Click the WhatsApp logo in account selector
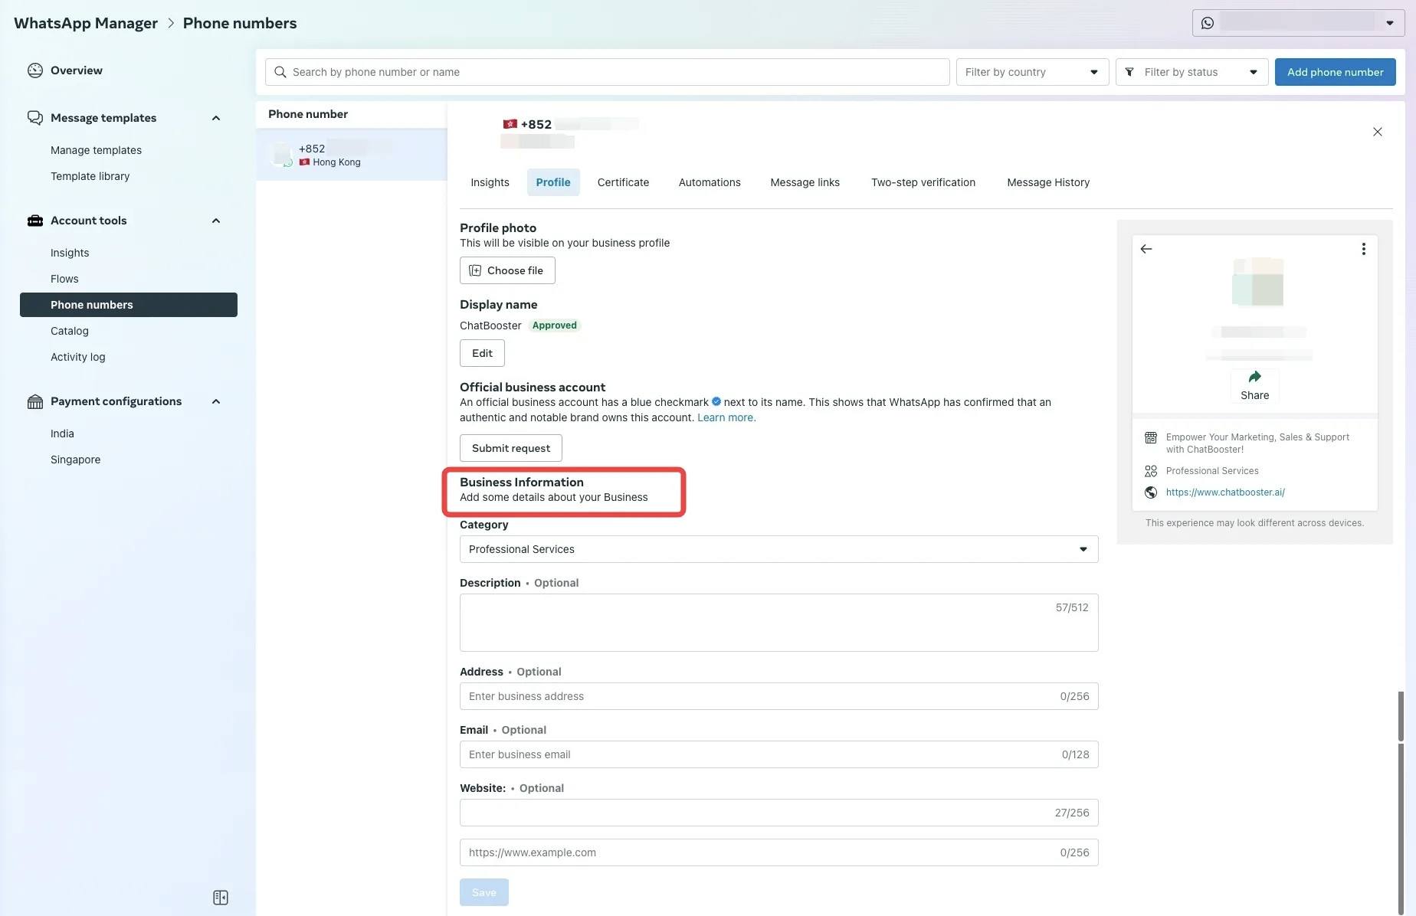This screenshot has height=916, width=1416. [1208, 23]
